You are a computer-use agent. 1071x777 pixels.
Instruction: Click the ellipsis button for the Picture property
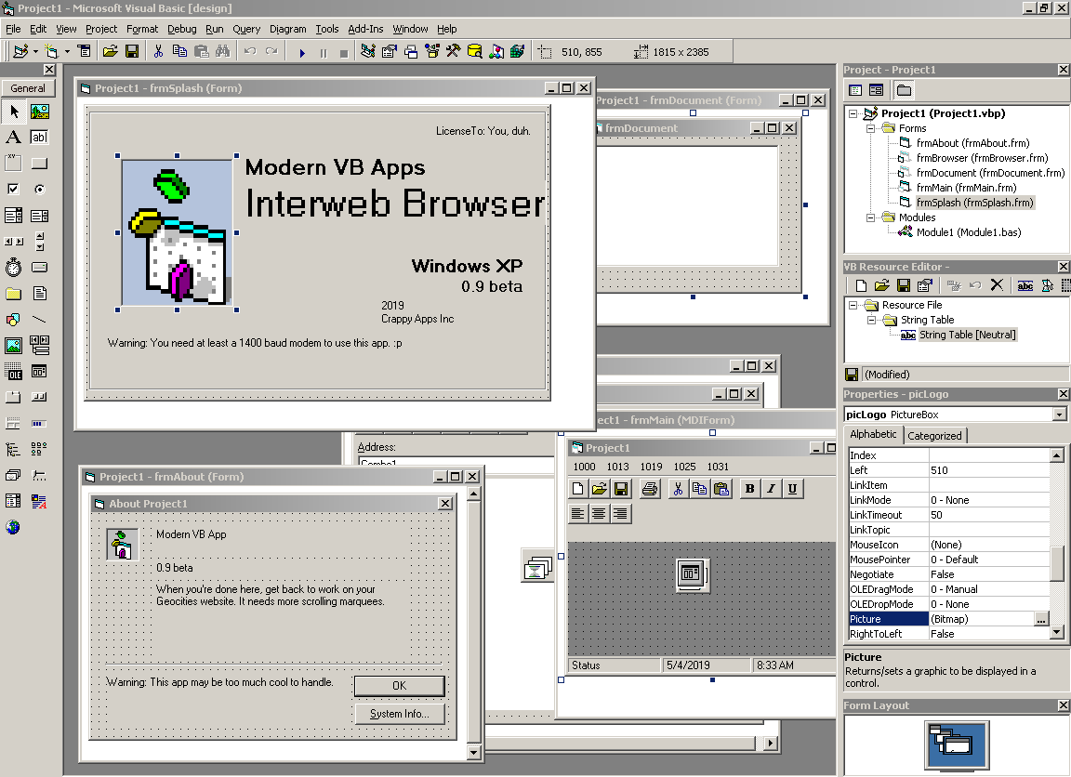click(x=1041, y=619)
